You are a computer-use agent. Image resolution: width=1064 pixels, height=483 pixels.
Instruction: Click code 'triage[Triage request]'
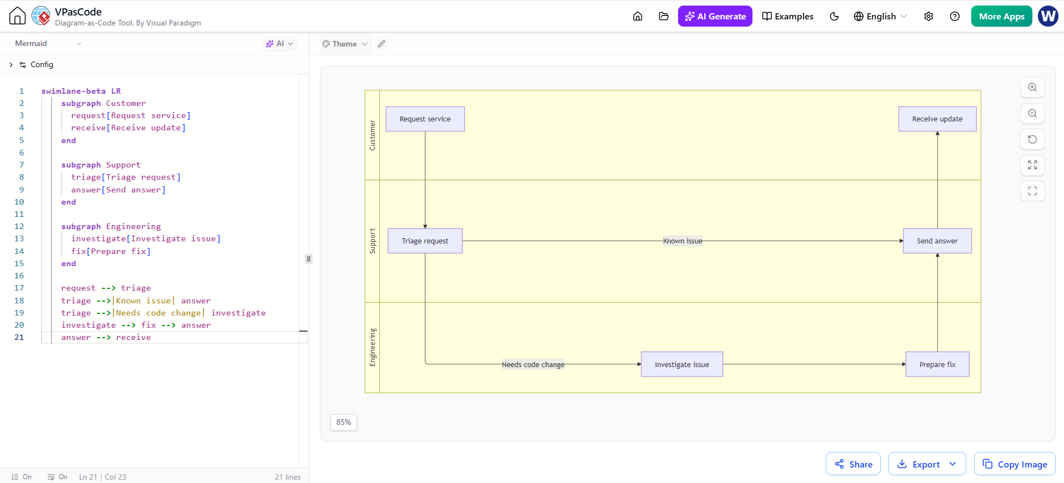(126, 177)
